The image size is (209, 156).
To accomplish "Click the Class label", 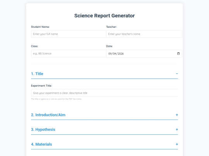I will (34, 46).
